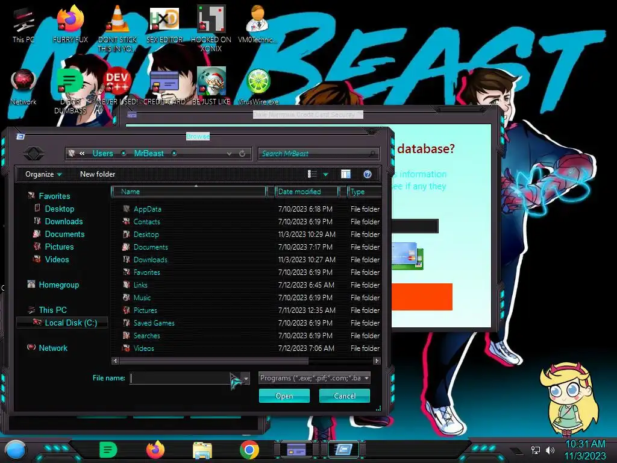Toggle the preview pane button
This screenshot has height=463, width=617.
point(345,174)
